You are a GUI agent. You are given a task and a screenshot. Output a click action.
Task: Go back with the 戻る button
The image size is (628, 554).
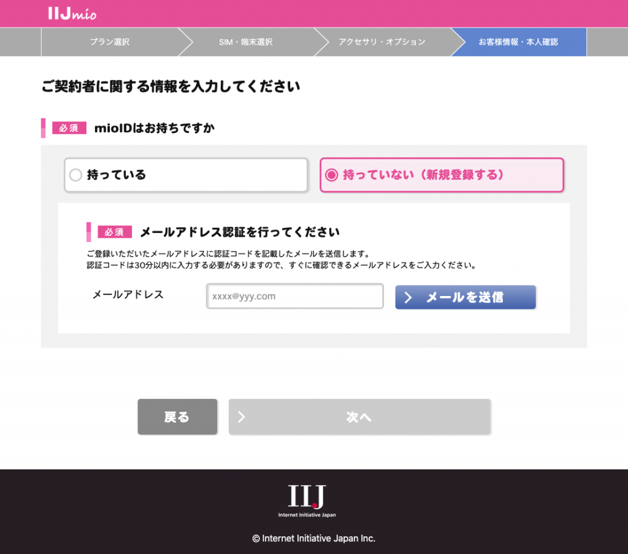(177, 417)
